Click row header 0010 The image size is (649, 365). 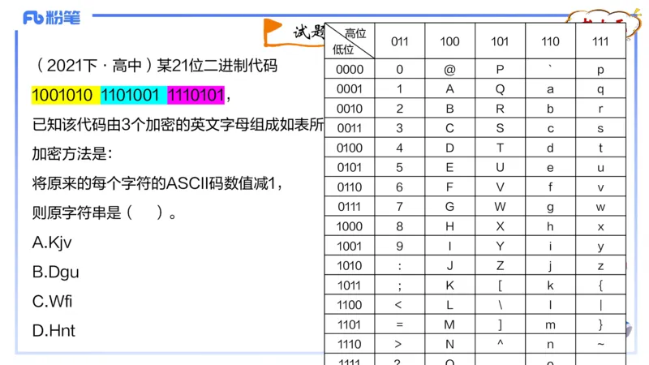[x=350, y=109]
